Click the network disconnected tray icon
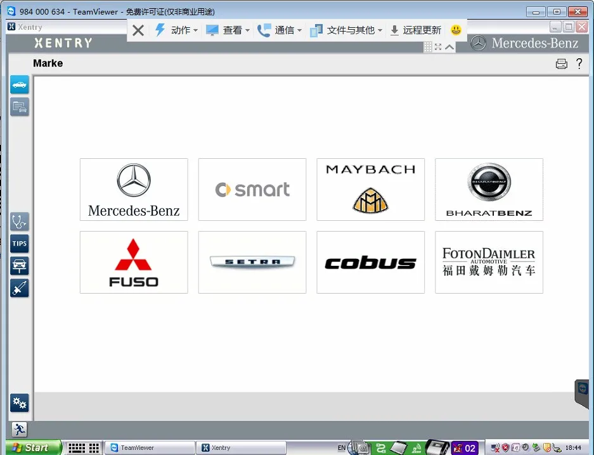594x455 pixels. click(495, 448)
